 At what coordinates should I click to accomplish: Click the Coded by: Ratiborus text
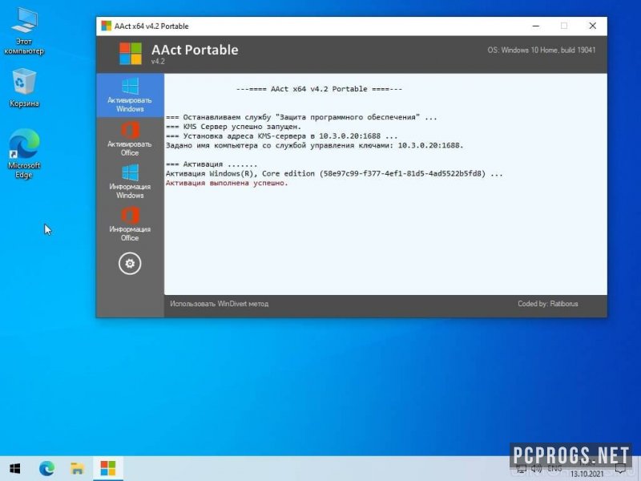coord(548,304)
